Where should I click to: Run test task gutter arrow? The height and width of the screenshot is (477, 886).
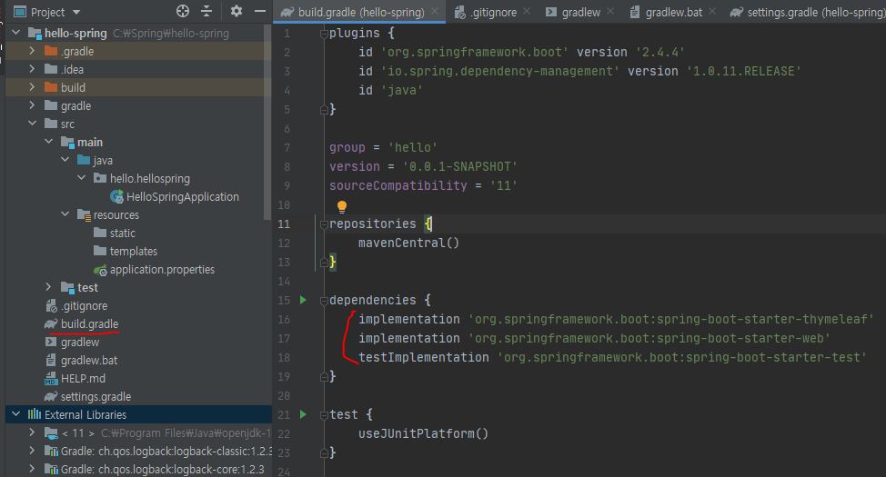(x=304, y=414)
